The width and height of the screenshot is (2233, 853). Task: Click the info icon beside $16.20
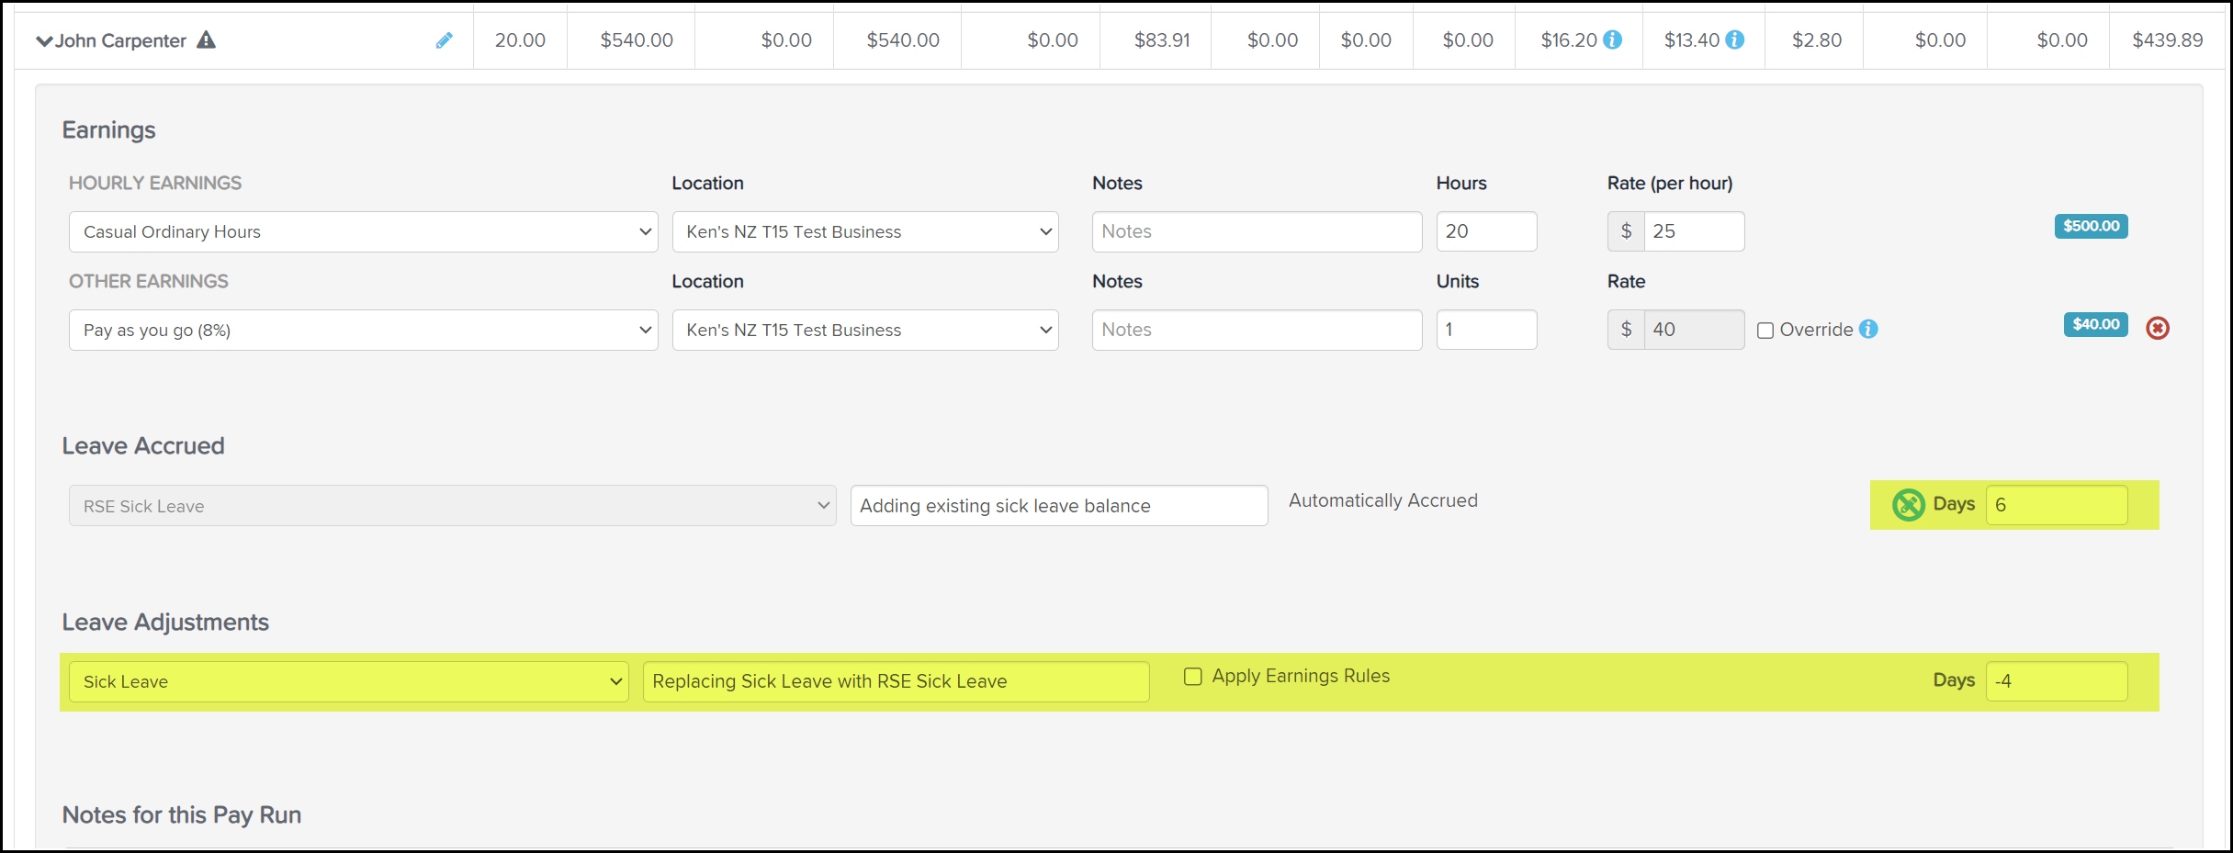[1612, 40]
